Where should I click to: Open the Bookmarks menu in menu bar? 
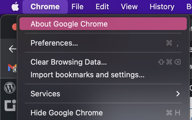click(x=189, y=7)
